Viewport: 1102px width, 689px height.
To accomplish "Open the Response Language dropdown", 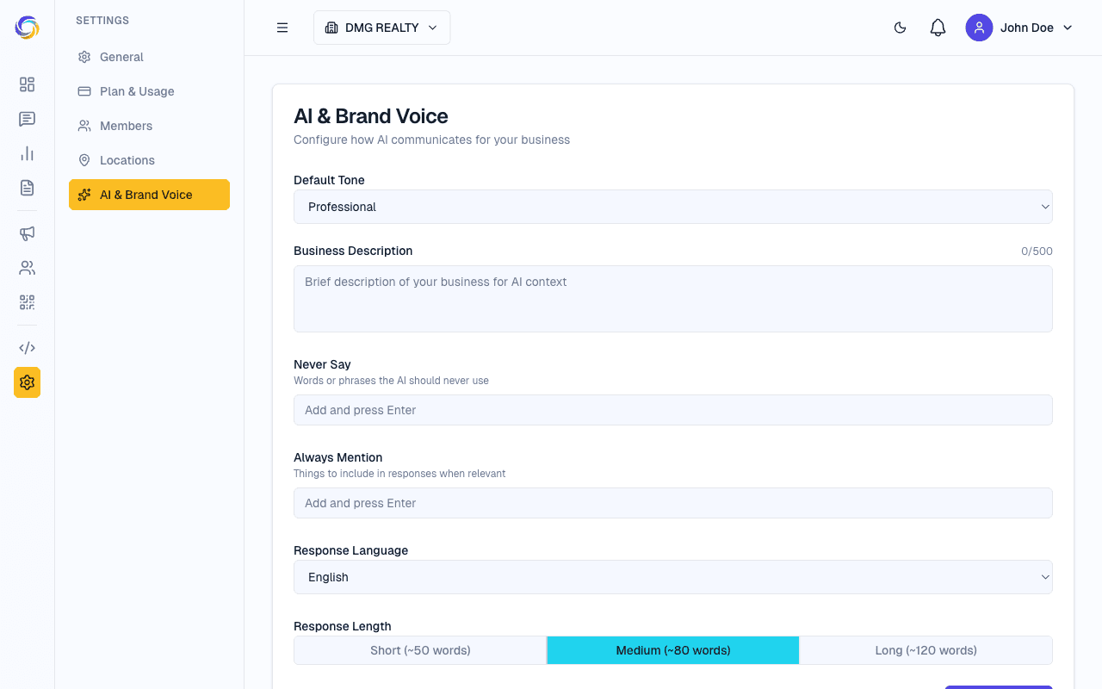I will click(x=673, y=577).
